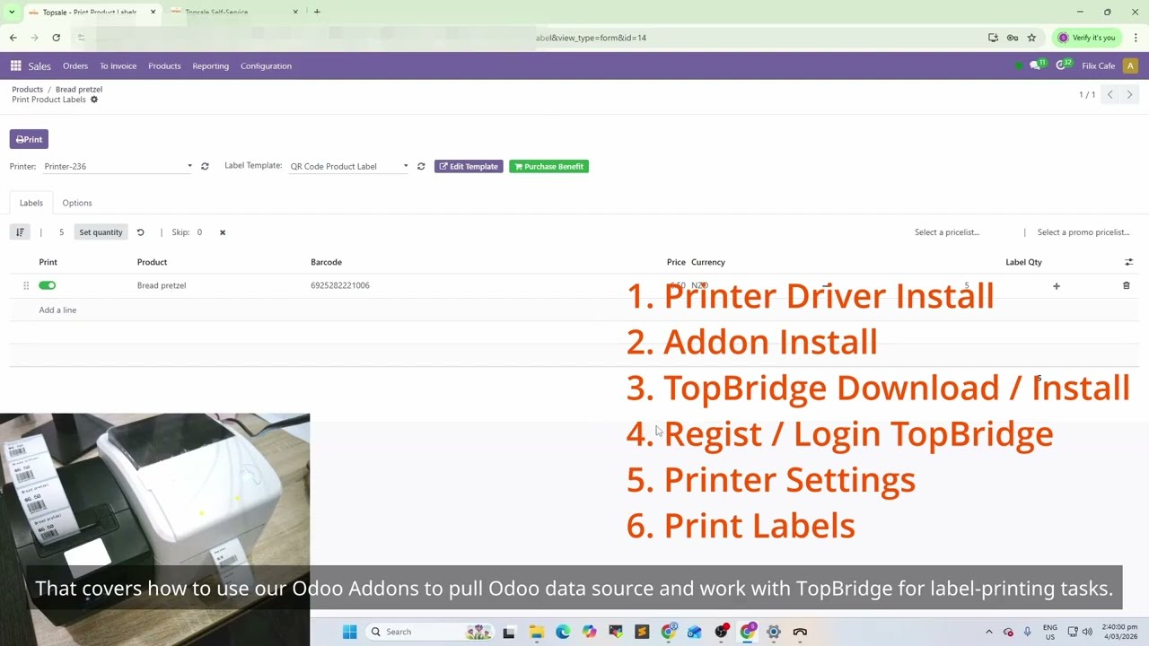Go to the previous record arrow
This screenshot has width=1149, height=646.
click(x=1110, y=94)
